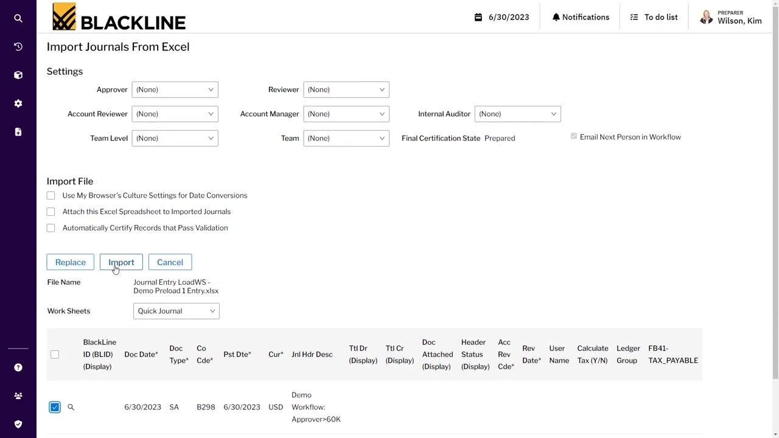Click the magnifier icon in journal row

click(71, 407)
